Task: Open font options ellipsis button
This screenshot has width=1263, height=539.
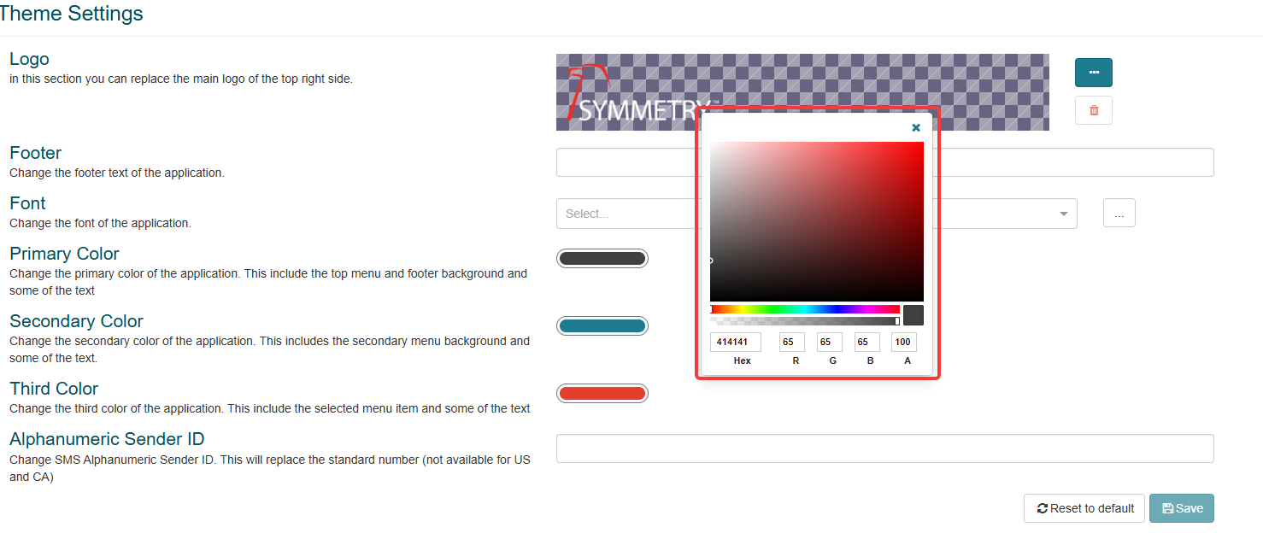Action: [1119, 214]
